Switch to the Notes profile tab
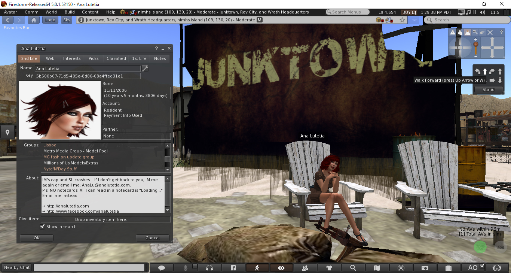 [x=160, y=58]
